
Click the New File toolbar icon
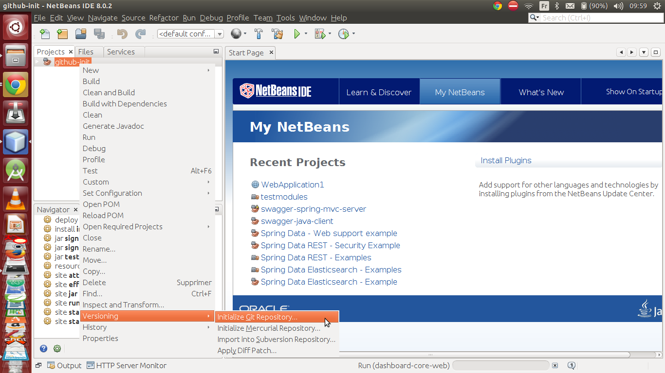(x=45, y=34)
